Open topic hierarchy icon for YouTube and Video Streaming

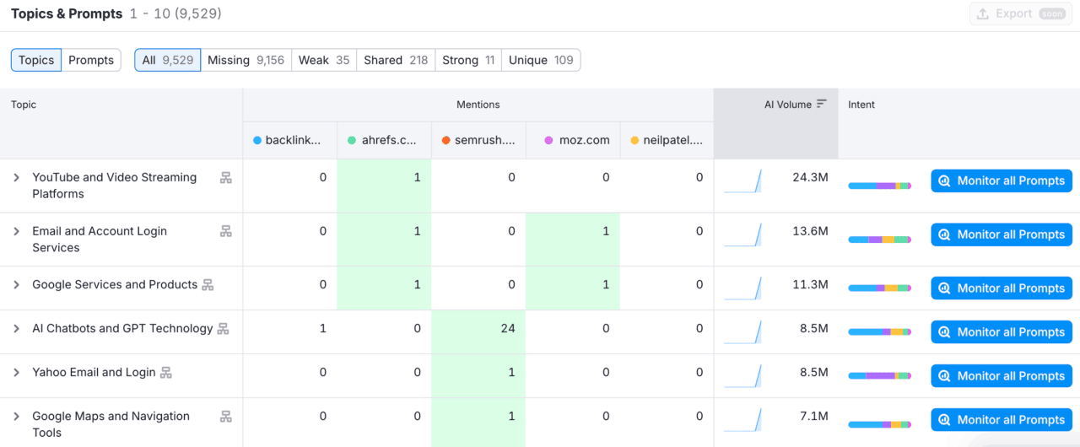coord(225,177)
